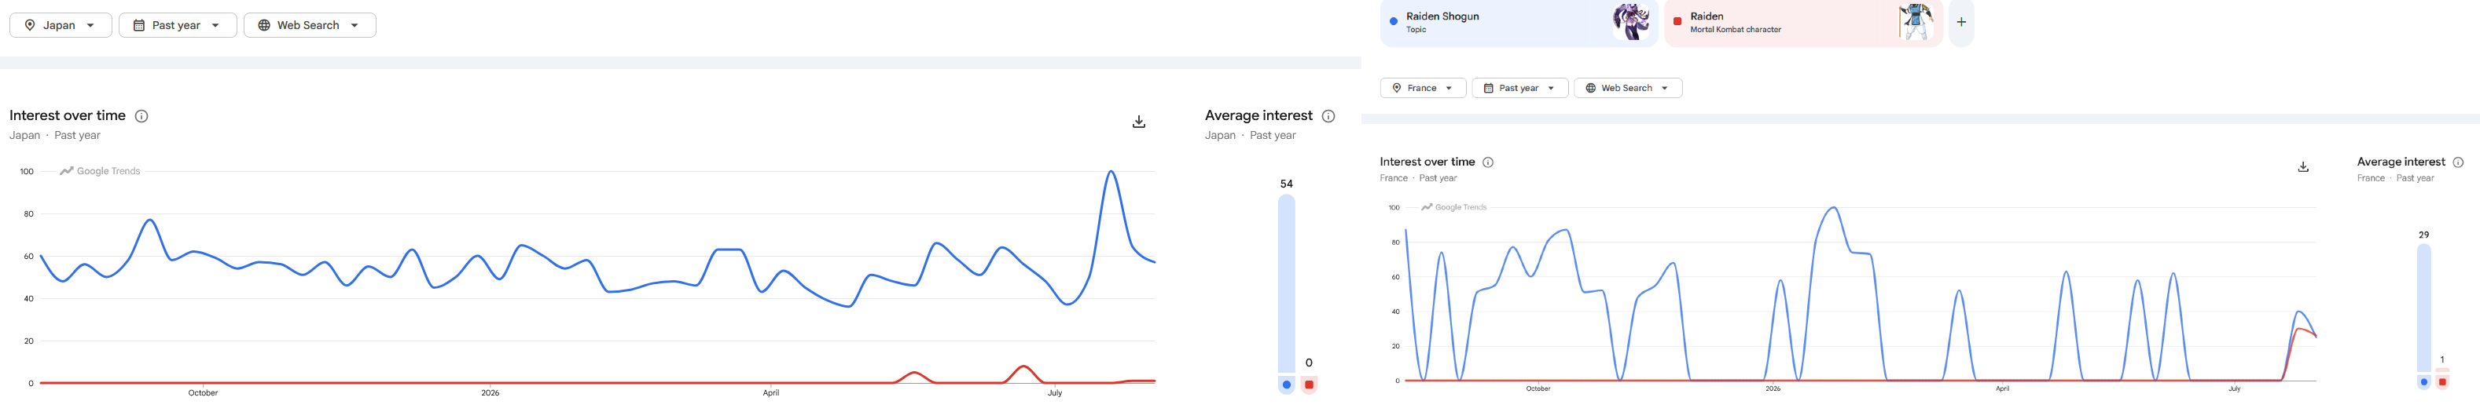Click 'April' axis label on Japan chart

click(771, 393)
